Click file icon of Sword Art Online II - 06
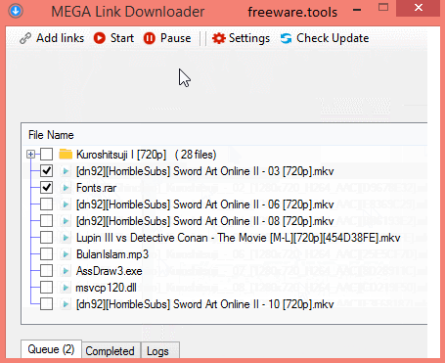Screen dimensions: 445x363 [x=66, y=204]
